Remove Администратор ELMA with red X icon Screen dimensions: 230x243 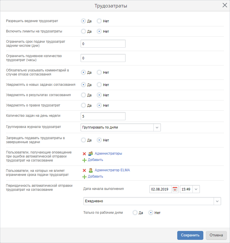click(84, 170)
